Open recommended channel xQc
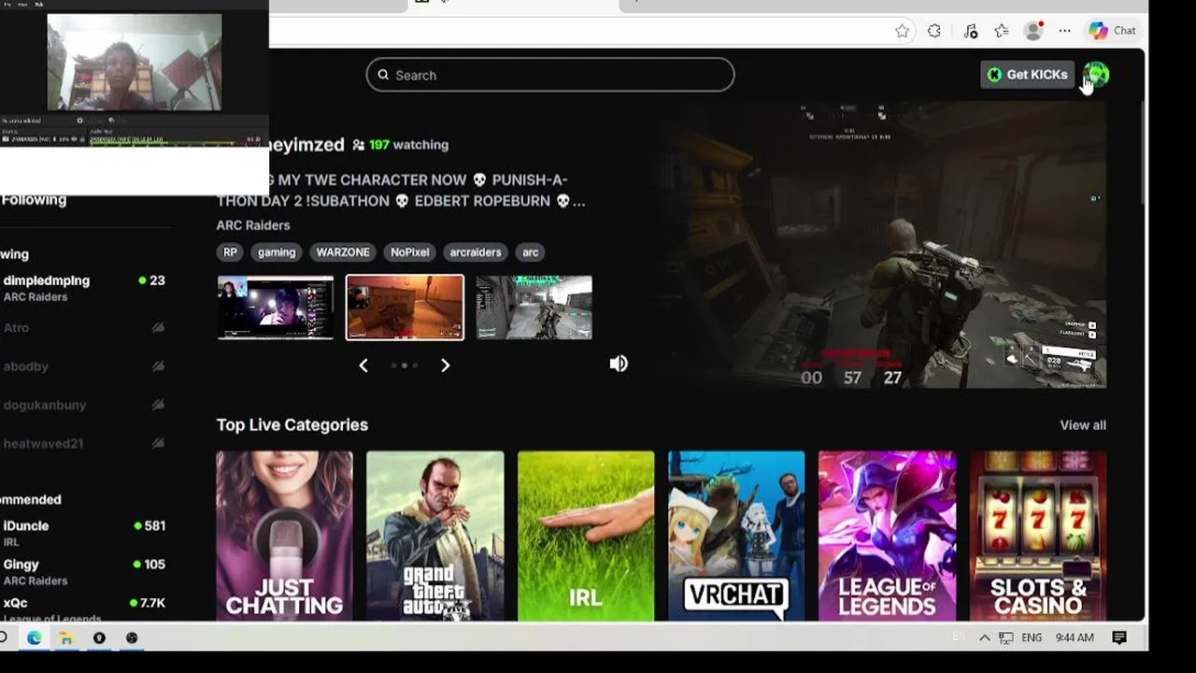The height and width of the screenshot is (673, 1196). coord(83,609)
